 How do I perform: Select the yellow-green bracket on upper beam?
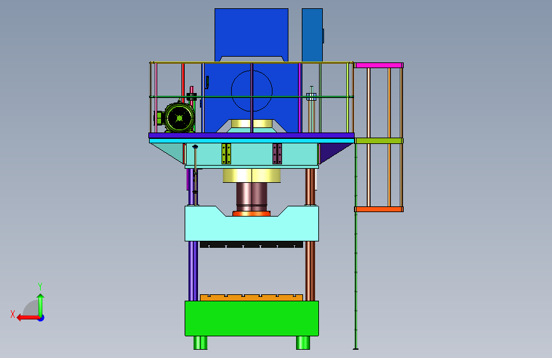pos(227,154)
